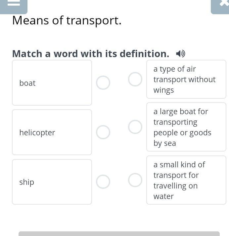
Task: Click the gray button at the bottom
Action: [x=119, y=234]
